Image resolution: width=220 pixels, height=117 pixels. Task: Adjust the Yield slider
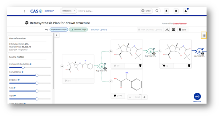pyautogui.click(x=37, y=99)
